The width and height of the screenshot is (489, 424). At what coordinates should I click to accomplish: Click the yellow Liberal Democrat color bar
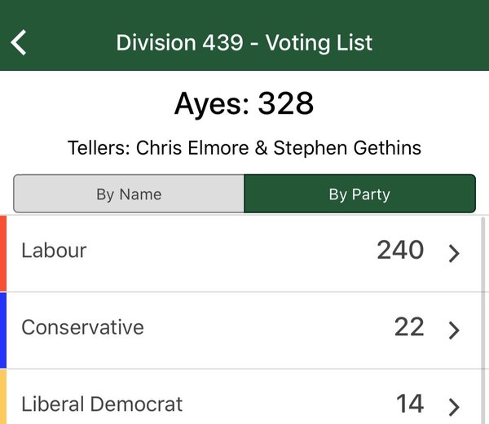pos(3,399)
